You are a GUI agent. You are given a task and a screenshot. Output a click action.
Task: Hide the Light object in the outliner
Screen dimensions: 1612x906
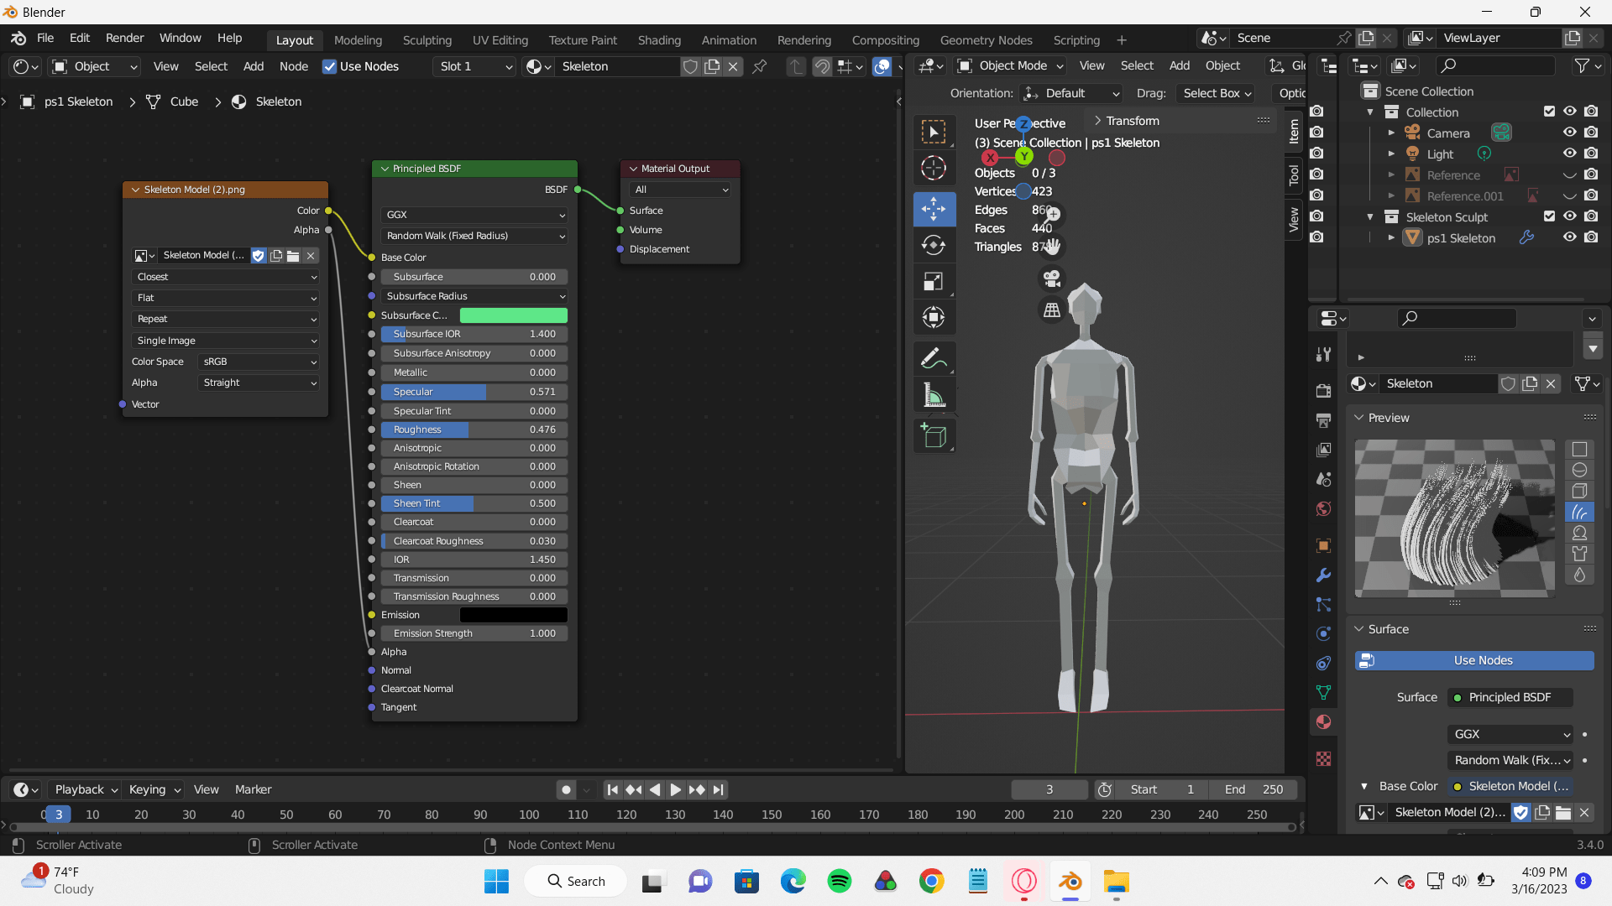[x=1570, y=153]
